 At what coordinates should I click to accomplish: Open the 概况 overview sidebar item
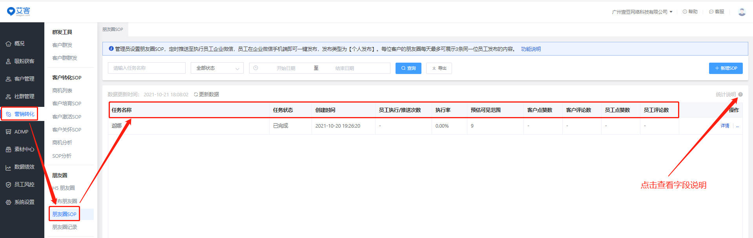[x=19, y=43]
